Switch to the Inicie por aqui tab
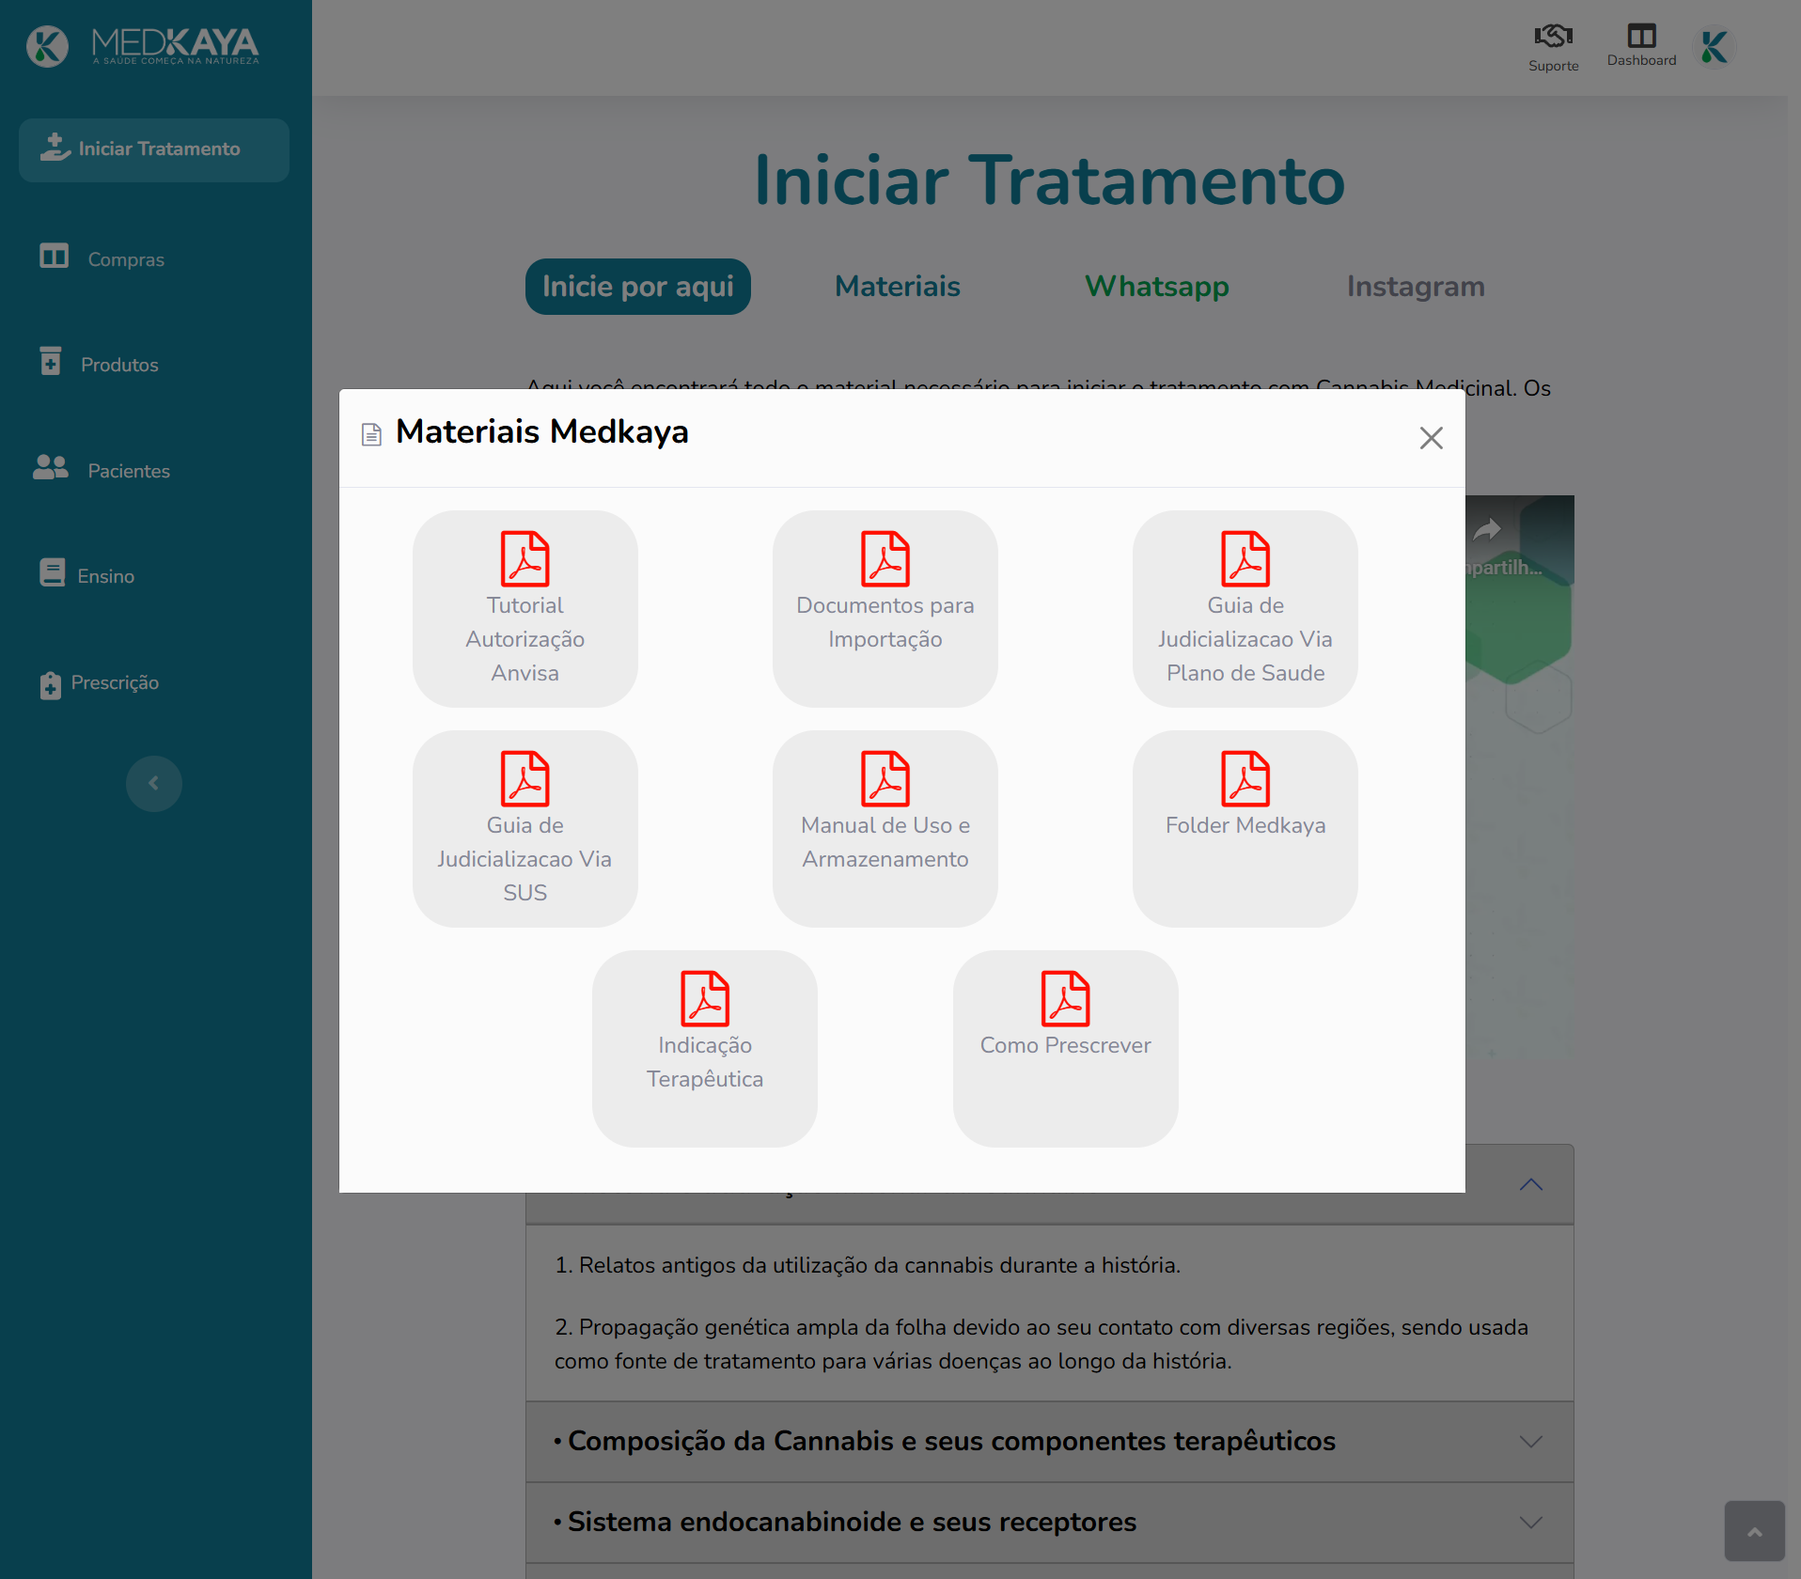 pyautogui.click(x=638, y=287)
